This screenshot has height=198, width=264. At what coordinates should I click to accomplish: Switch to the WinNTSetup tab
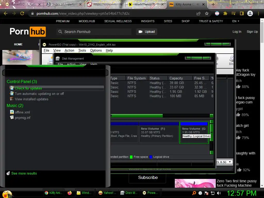tap(146, 4)
